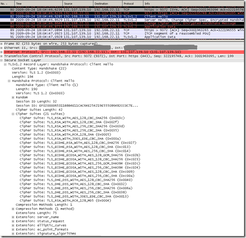Select cipher suite ECDHE_ECDSA AES_256_CBC_SHA (0xc00a)
Viewport: 246px width, 238px height.
(77, 176)
